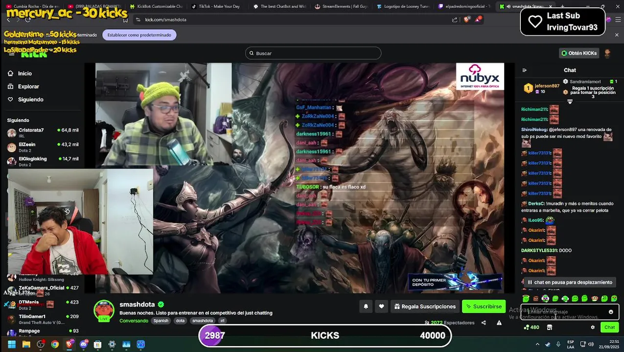The height and width of the screenshot is (352, 624).
Task: Toggle follow heart button for smashdota
Action: 381,307
